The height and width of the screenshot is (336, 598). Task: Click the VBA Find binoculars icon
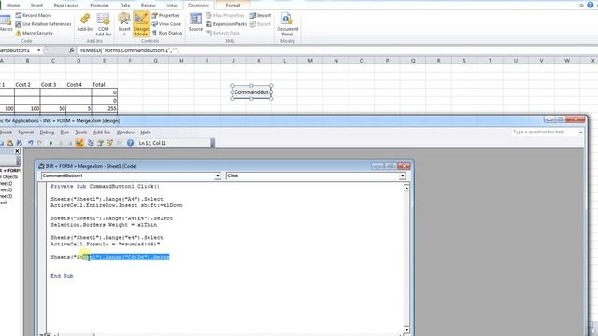tap(20, 143)
